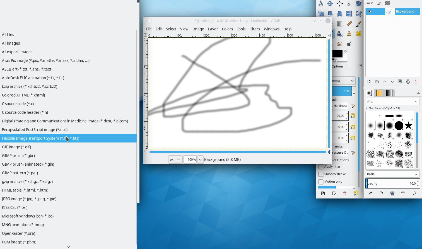Click the black foreground color swatch

pyautogui.click(x=337, y=54)
